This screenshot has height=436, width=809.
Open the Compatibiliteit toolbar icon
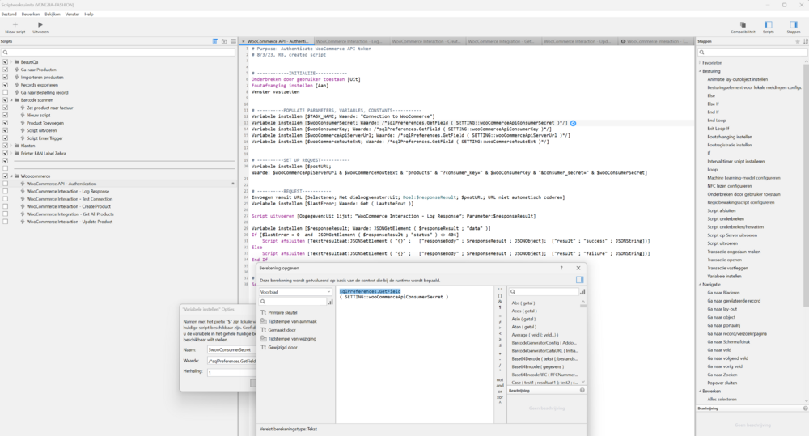pyautogui.click(x=743, y=25)
